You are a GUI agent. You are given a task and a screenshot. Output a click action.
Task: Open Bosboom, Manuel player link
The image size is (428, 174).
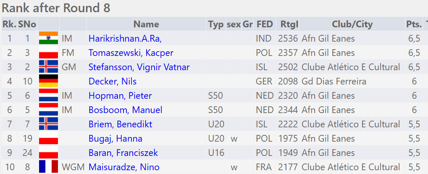tap(125, 110)
